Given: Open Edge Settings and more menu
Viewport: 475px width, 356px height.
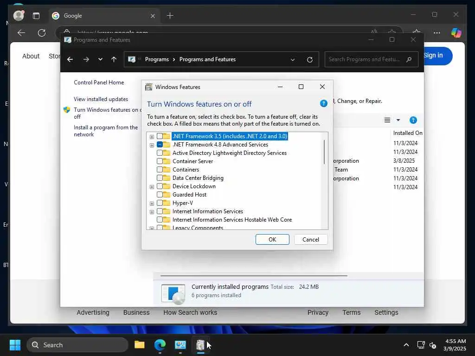Looking at the screenshot, I should click(x=436, y=33).
